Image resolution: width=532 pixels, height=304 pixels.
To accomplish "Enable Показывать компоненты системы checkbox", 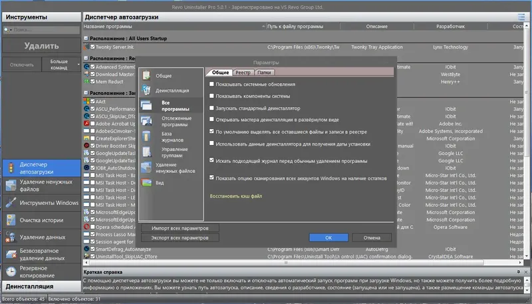I will (x=211, y=96).
